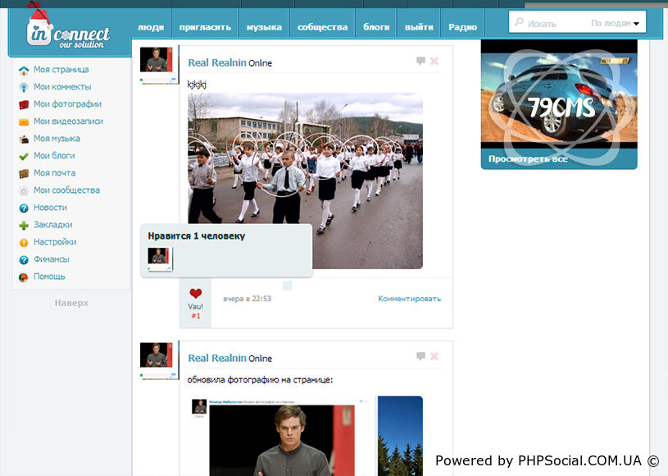Click the comment bubble icon on the kjkjkj post
Screen dimensions: 668x476
click(x=420, y=61)
